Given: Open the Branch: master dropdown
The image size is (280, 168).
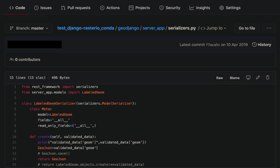Looking at the screenshot, I should click(x=29, y=28).
